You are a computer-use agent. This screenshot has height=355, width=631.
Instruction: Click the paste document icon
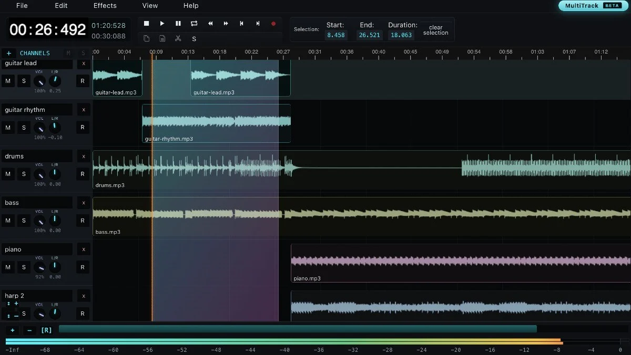click(162, 38)
